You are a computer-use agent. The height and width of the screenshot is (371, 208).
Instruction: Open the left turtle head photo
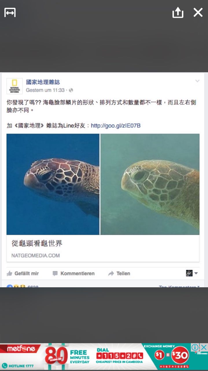click(x=53, y=184)
